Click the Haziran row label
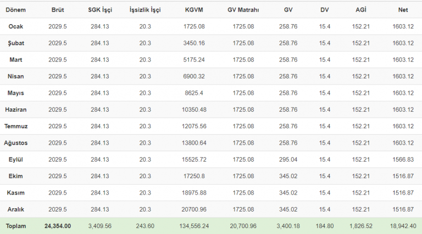This screenshot has height=234, width=422. click(15, 110)
